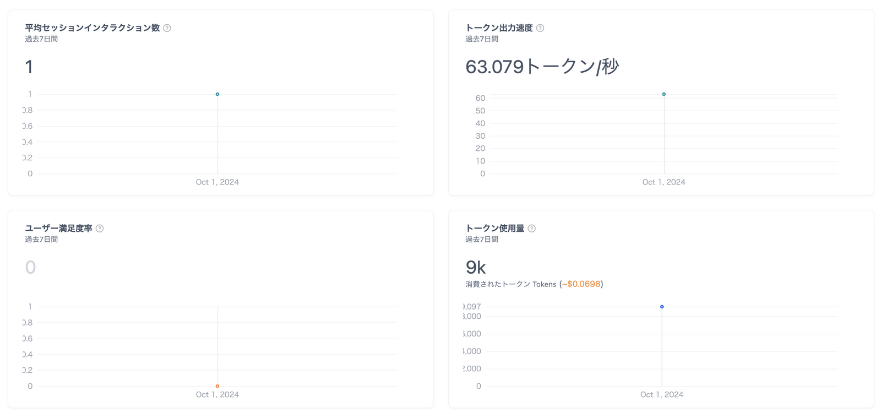Click help icon beside ユーザー満足度率
The height and width of the screenshot is (418, 881).
[x=100, y=229]
